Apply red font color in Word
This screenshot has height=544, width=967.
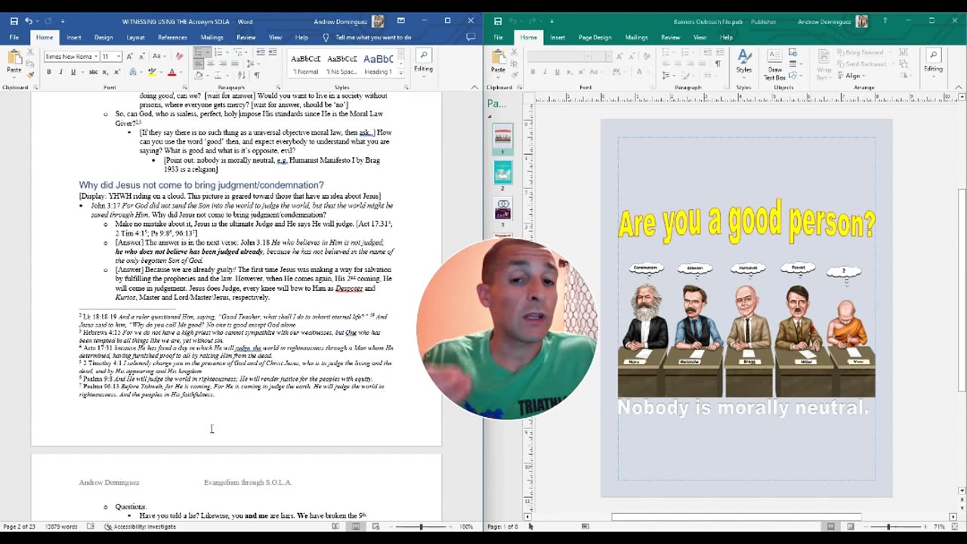[x=171, y=72]
